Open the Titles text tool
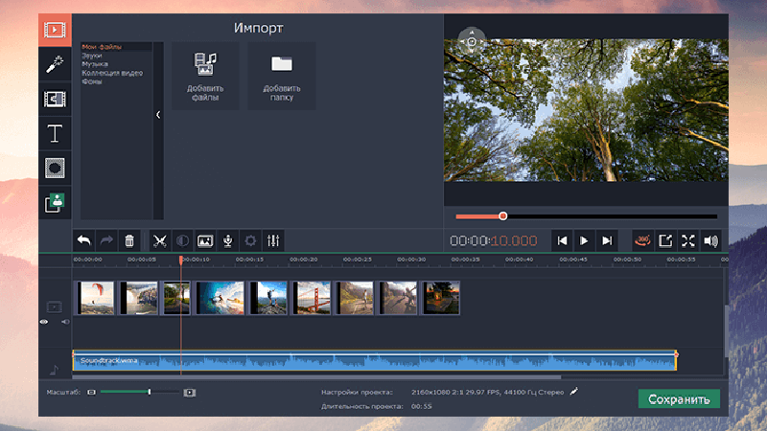Viewport: 767px width, 431px height. (55, 133)
